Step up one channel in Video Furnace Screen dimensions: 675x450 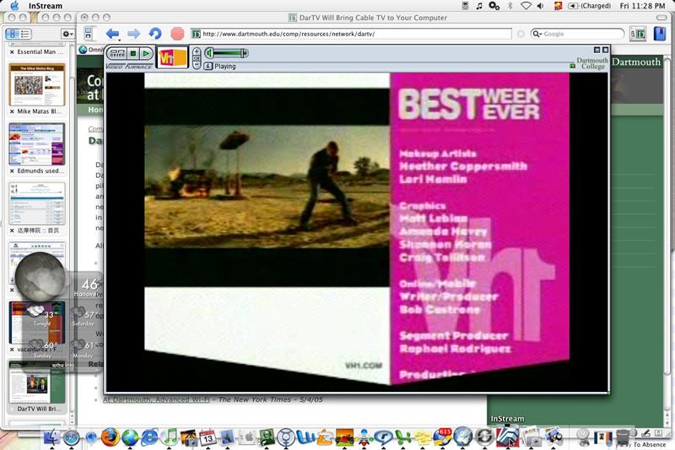[197, 51]
